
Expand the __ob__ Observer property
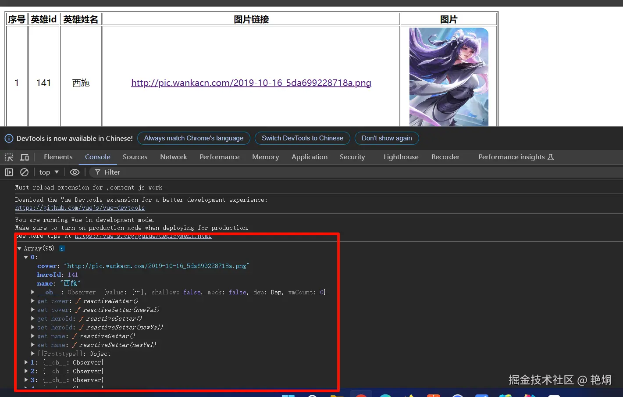point(33,292)
